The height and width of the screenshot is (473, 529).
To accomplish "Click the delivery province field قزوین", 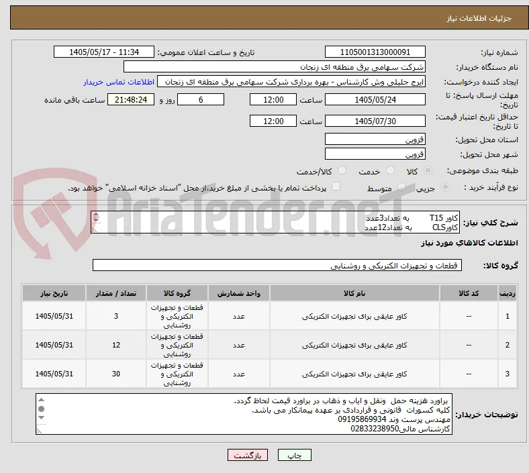I will point(375,139).
